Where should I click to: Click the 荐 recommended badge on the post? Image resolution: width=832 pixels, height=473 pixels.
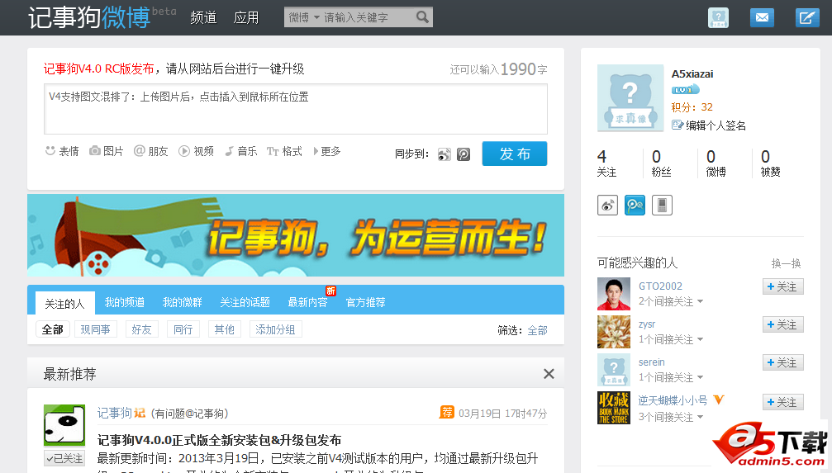447,412
